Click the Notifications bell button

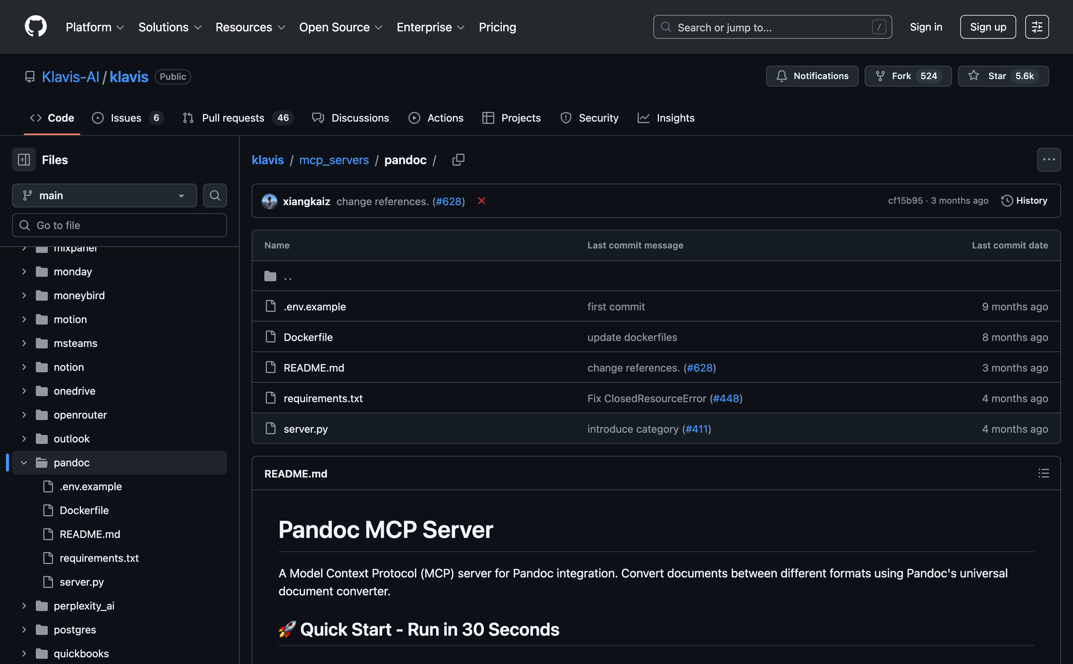(x=812, y=76)
